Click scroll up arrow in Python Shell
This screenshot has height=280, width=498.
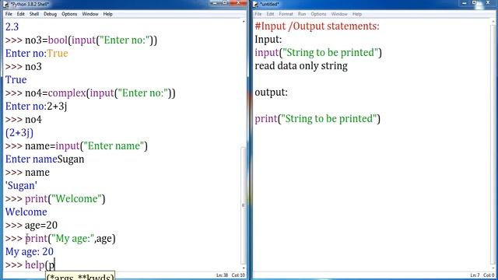pyautogui.click(x=244, y=22)
